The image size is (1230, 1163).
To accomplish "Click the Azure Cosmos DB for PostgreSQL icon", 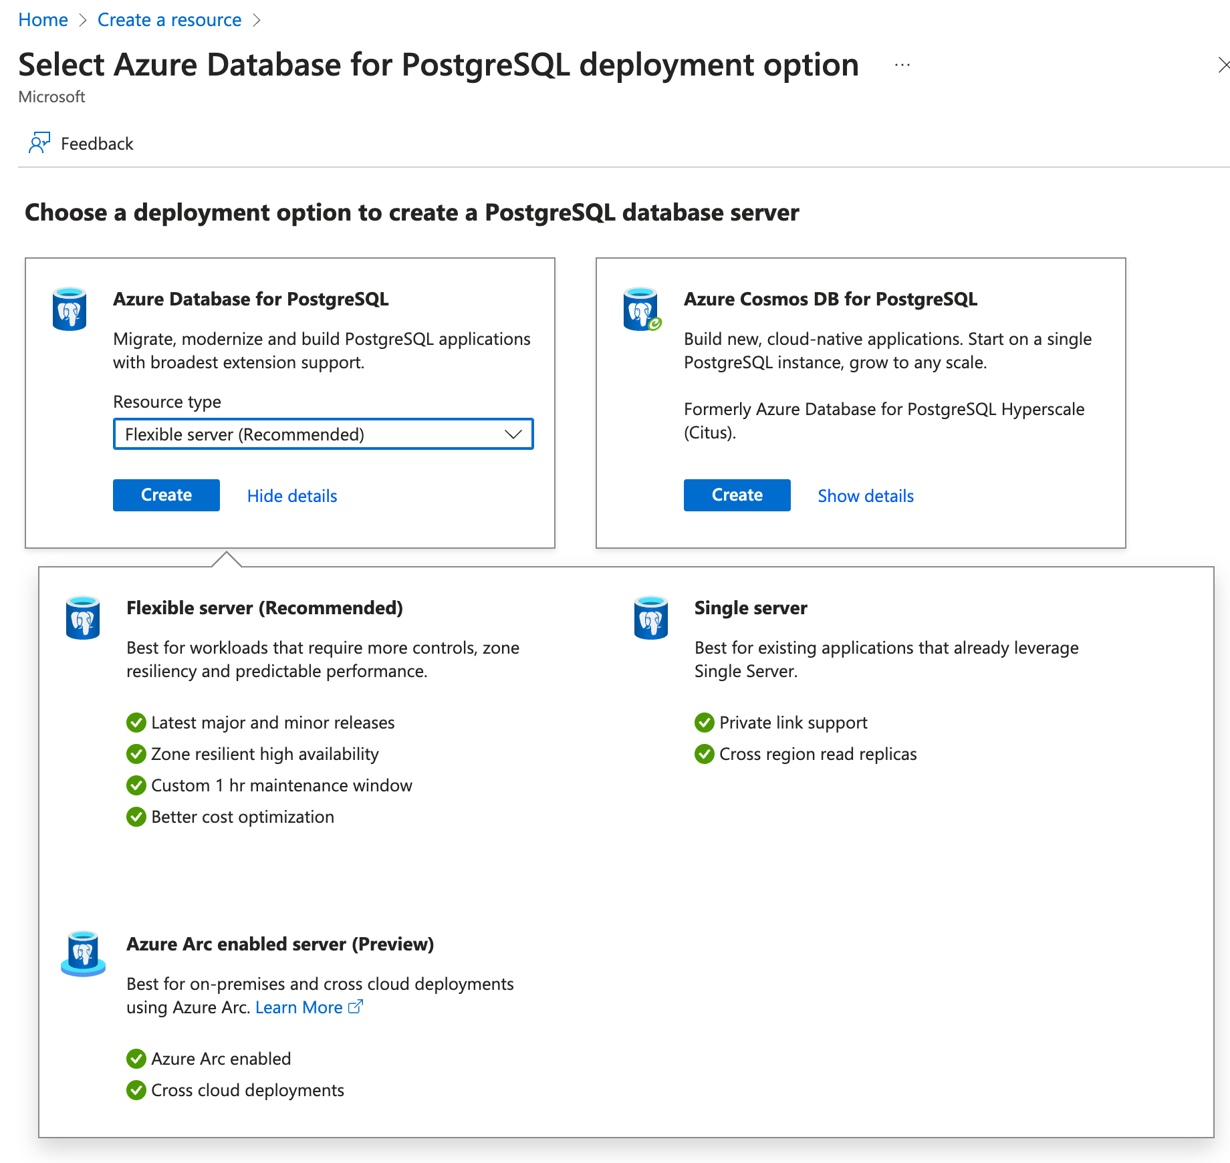I will (640, 309).
